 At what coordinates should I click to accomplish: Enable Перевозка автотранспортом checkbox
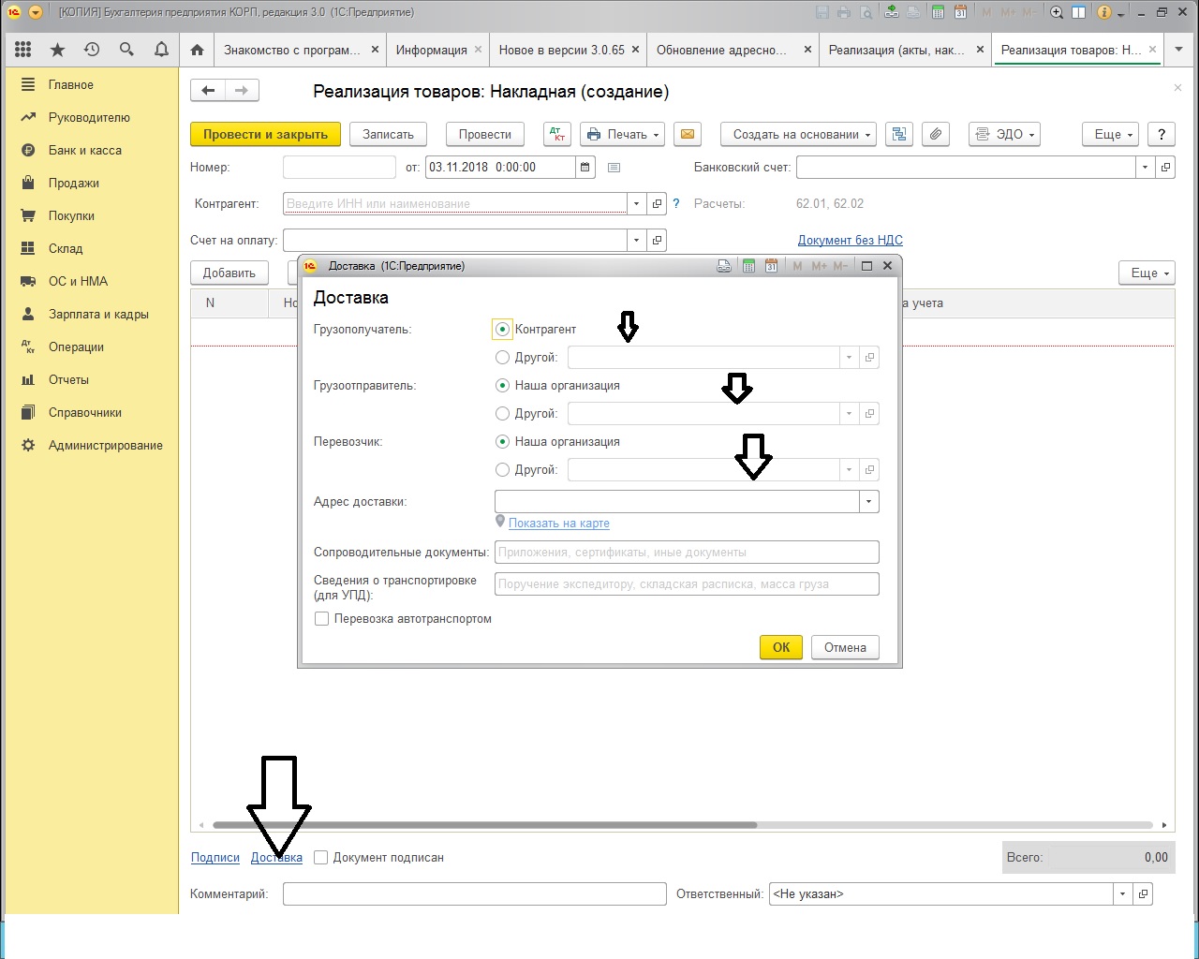[x=322, y=619]
